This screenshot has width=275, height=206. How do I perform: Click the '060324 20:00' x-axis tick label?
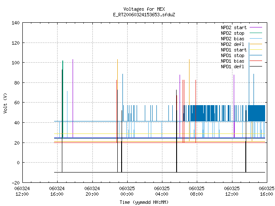click(92, 191)
